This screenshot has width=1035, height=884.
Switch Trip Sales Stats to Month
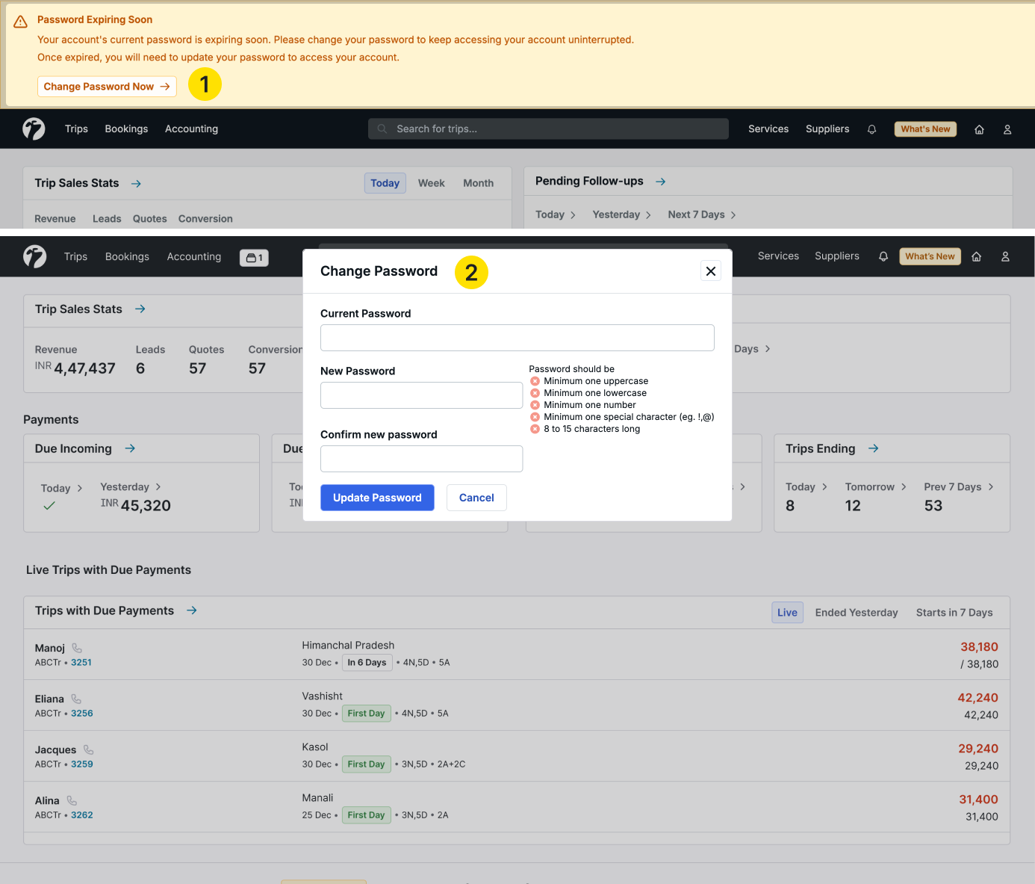[x=478, y=183]
